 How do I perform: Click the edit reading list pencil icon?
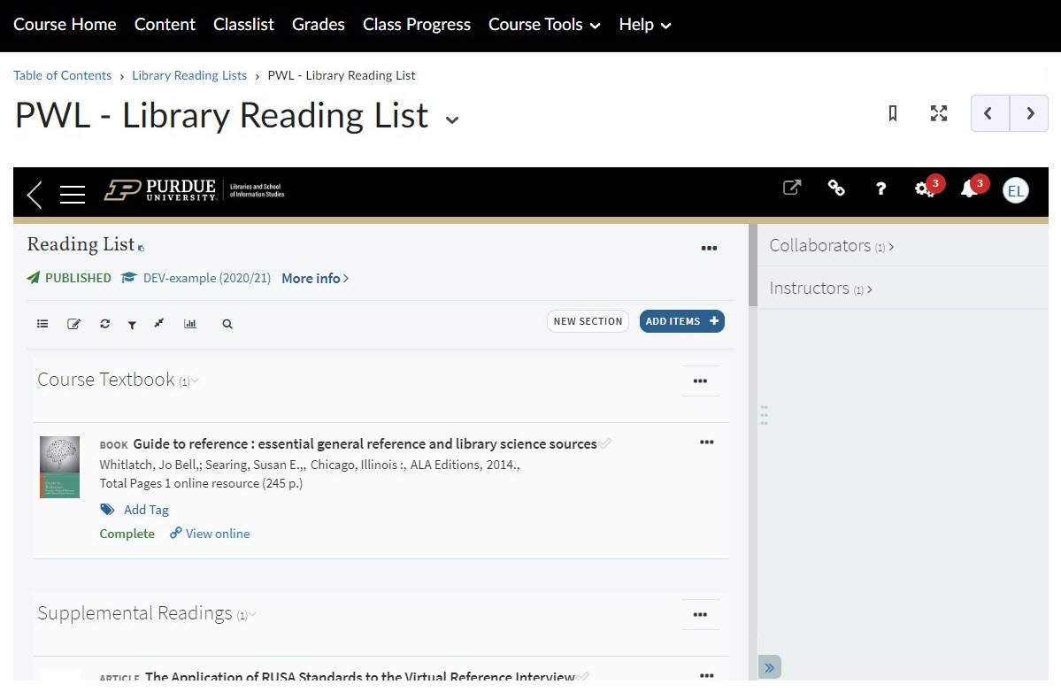pos(74,323)
